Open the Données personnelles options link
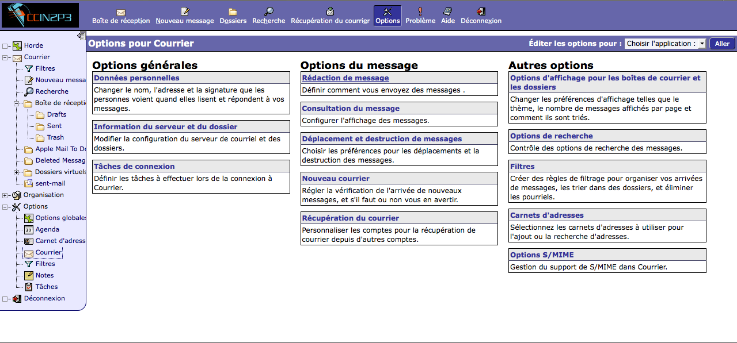737x343 pixels. (136, 78)
